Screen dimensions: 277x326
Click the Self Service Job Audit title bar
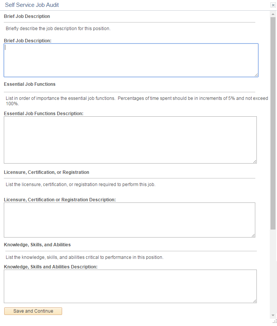133,5
